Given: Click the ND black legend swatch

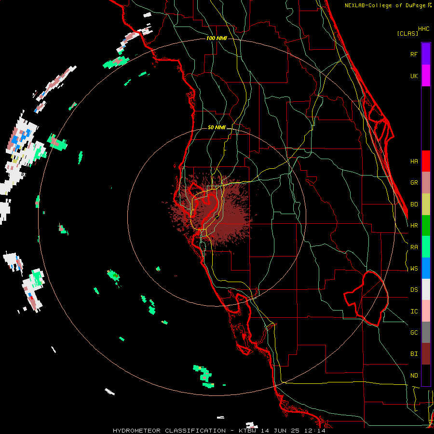Looking at the screenshot, I should coord(426,375).
